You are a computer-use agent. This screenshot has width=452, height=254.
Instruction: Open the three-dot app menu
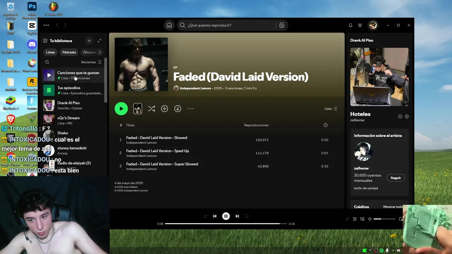coord(46,25)
